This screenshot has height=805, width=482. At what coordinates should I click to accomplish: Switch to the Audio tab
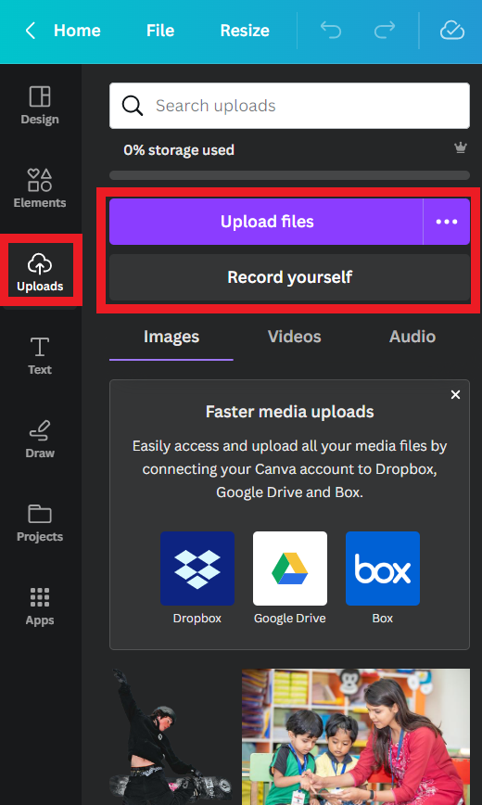click(412, 337)
